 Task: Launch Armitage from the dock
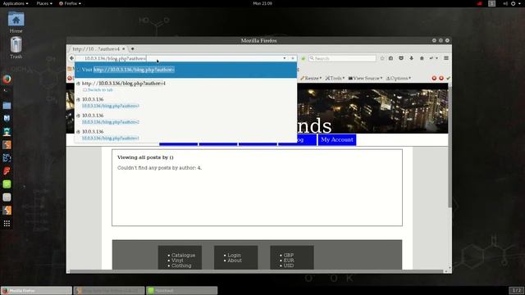[x=7, y=132]
